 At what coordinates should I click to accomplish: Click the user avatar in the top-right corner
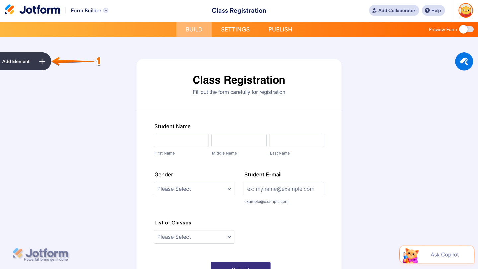click(x=465, y=10)
